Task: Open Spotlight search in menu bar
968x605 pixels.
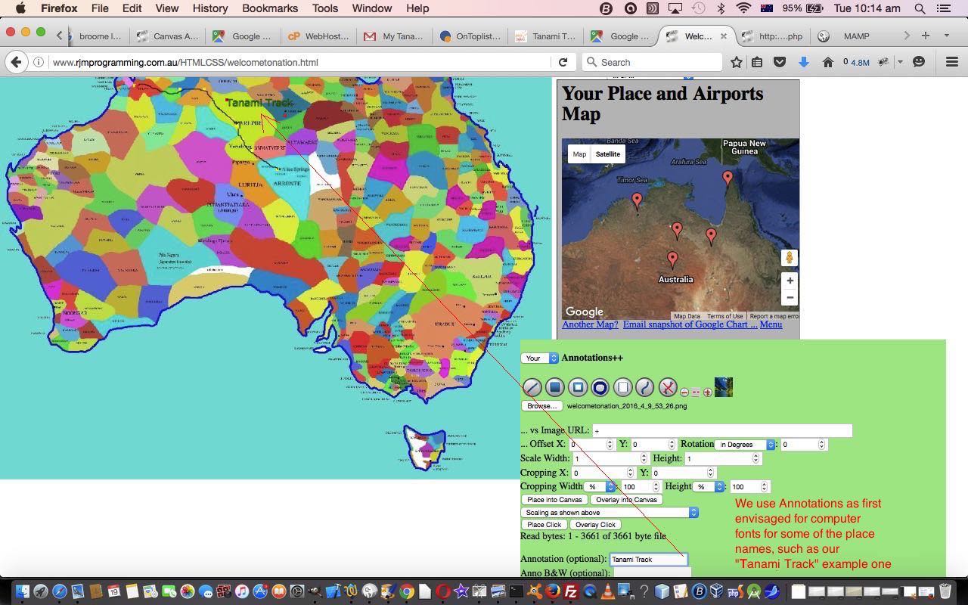Action: pyautogui.click(x=920, y=8)
